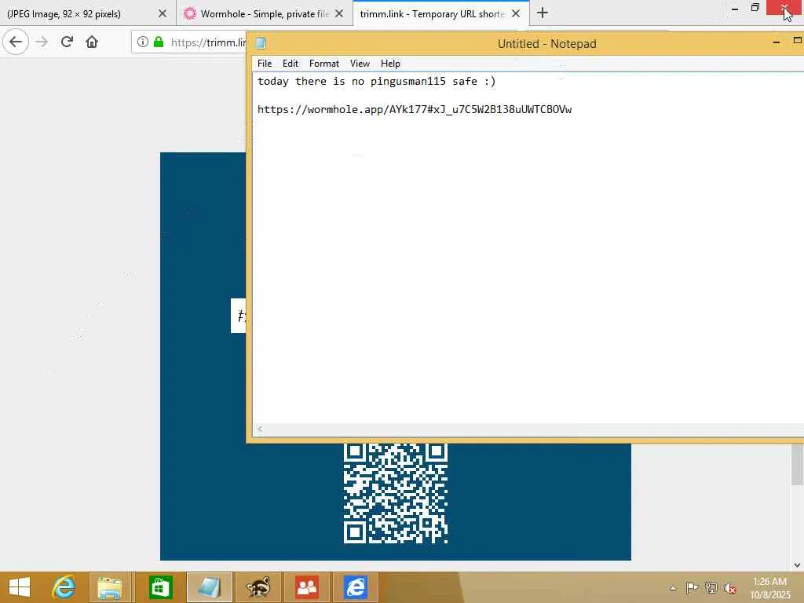Open the browser home page
804x603 pixels.
point(92,42)
